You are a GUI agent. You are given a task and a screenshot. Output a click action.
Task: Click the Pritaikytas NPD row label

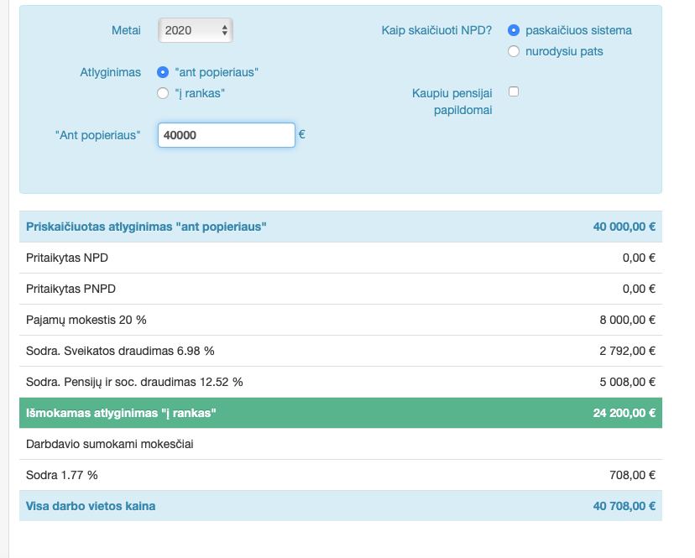coord(67,258)
